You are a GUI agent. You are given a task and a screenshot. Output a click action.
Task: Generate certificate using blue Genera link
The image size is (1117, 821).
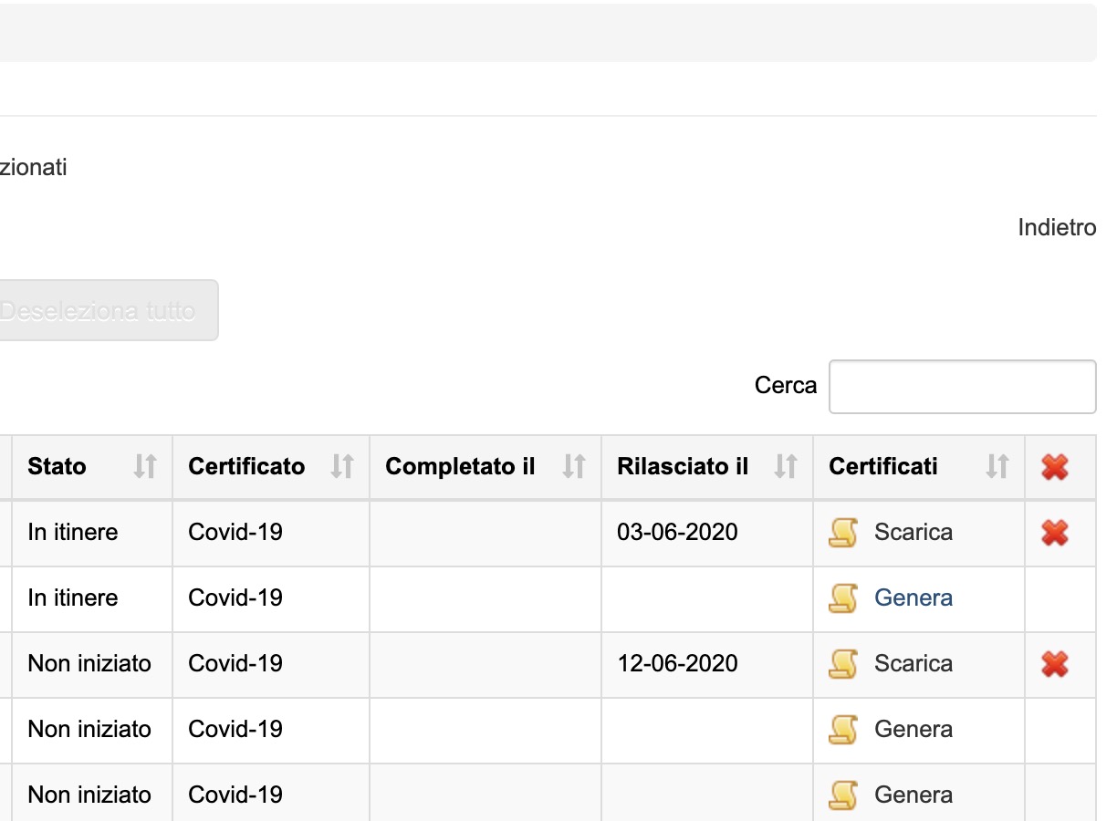tap(913, 598)
